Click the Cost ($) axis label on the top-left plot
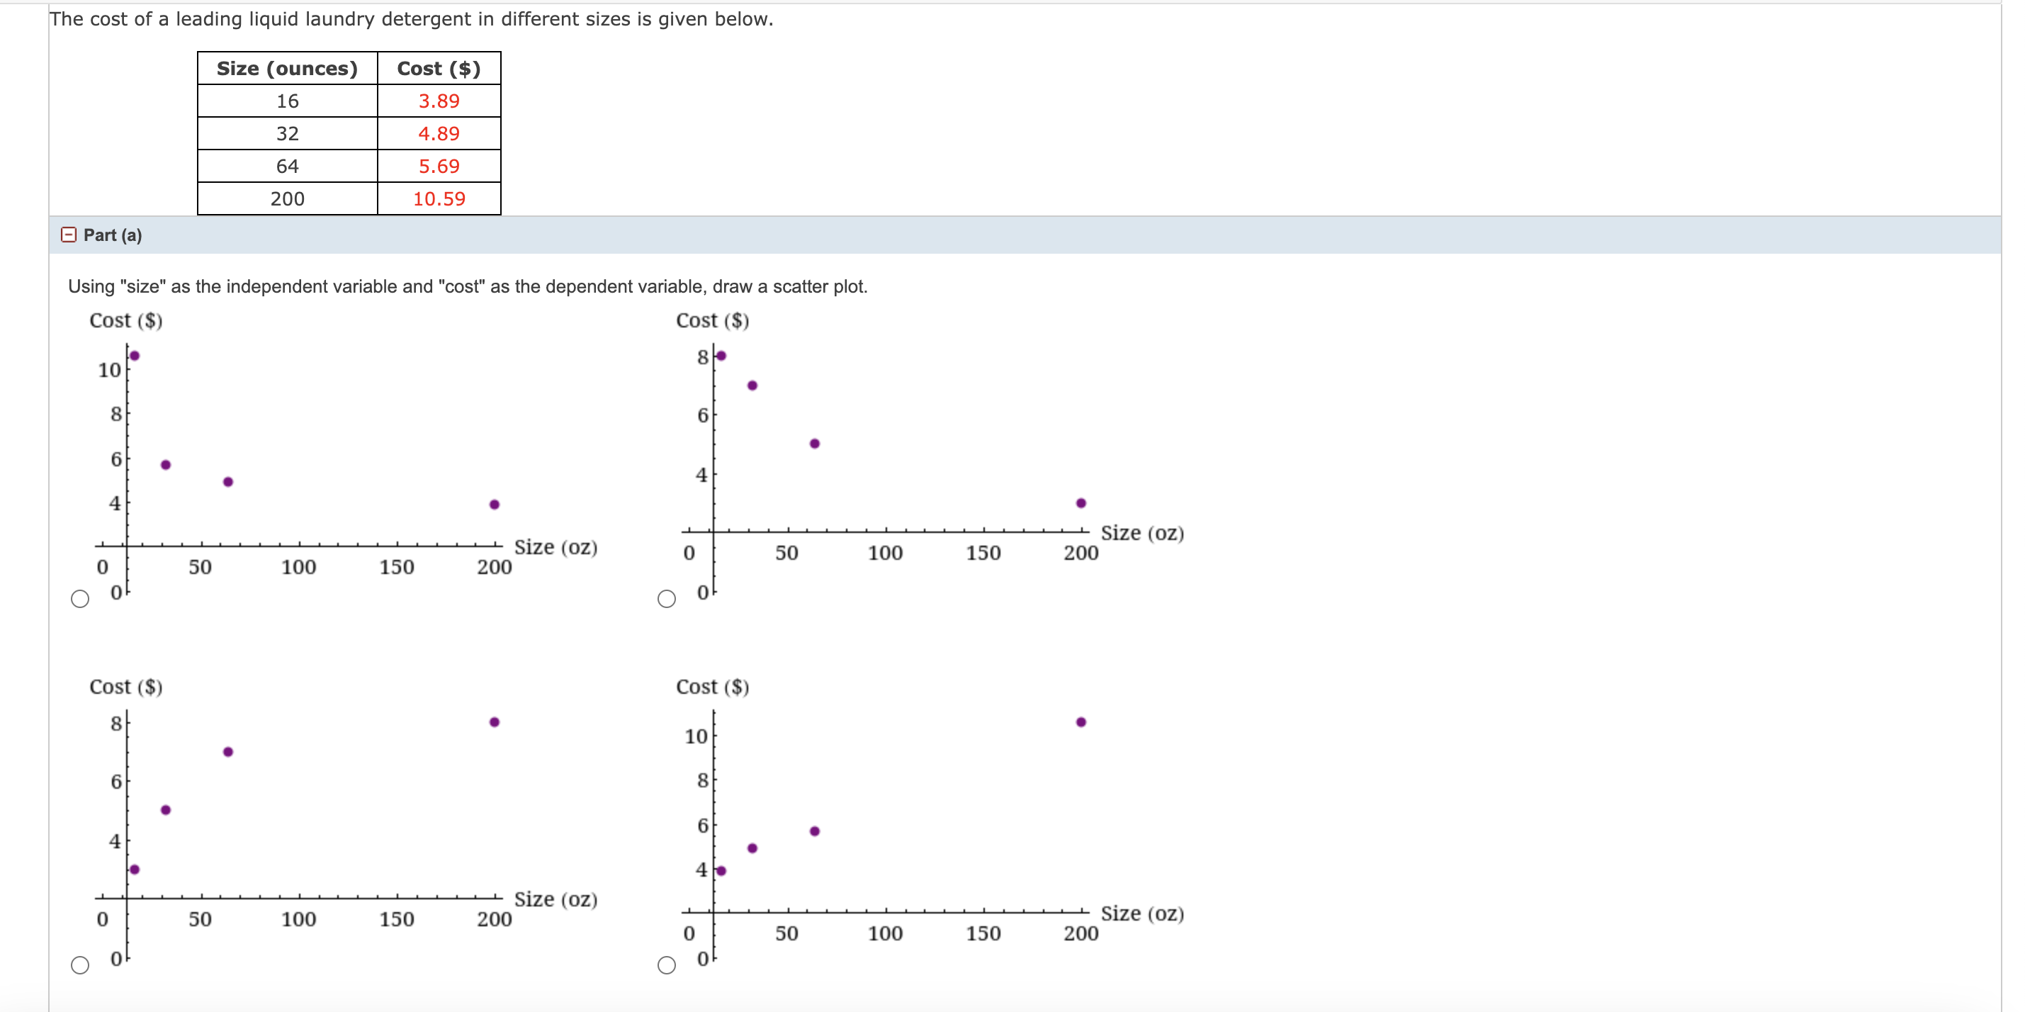Image resolution: width=2025 pixels, height=1012 pixels. (x=126, y=320)
